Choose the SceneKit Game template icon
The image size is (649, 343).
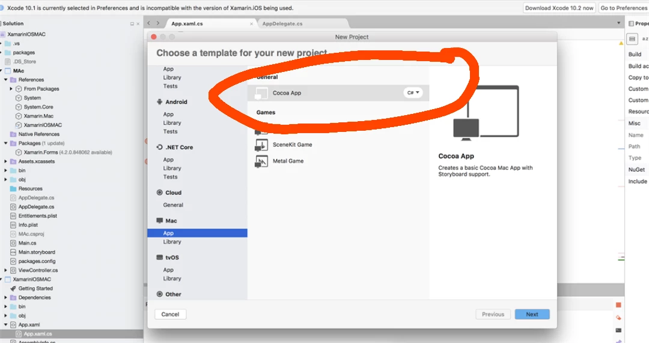click(261, 145)
